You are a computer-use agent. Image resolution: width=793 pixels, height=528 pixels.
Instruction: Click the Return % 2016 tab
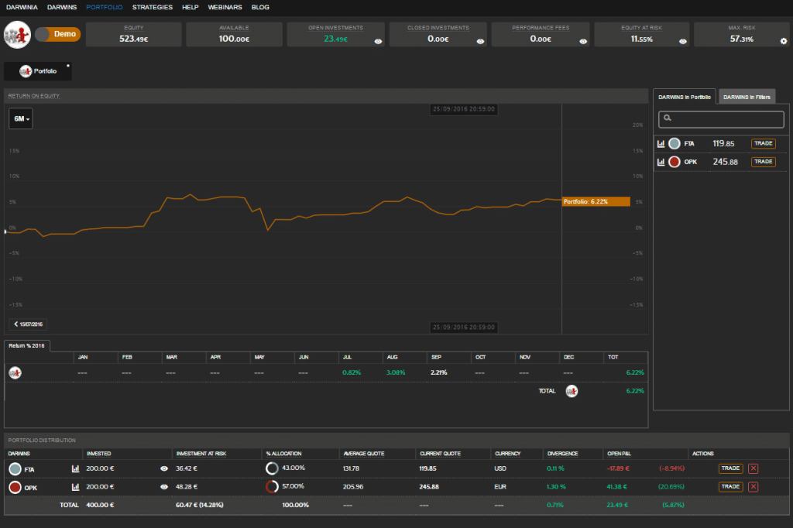click(x=27, y=345)
